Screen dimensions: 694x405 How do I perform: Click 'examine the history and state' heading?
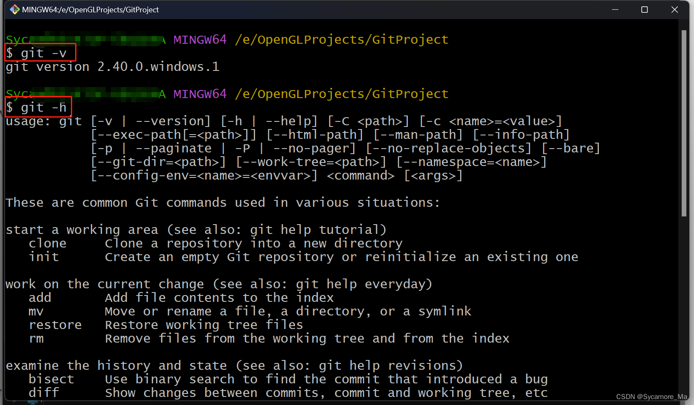click(234, 366)
